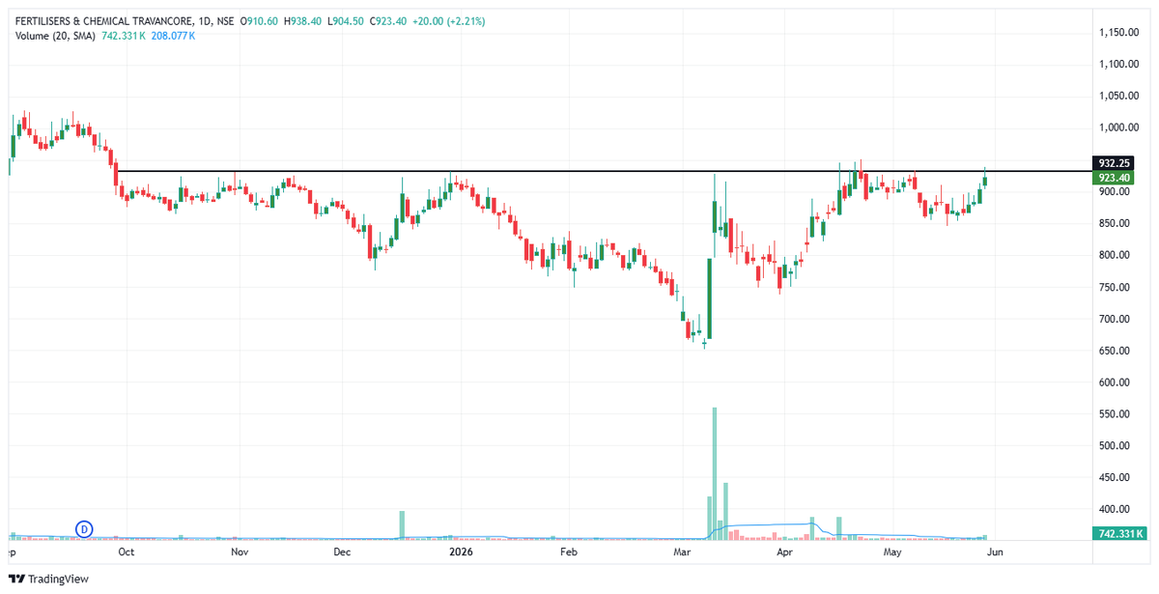
Task: Click the large green March rally candle
Action: pyautogui.click(x=708, y=299)
